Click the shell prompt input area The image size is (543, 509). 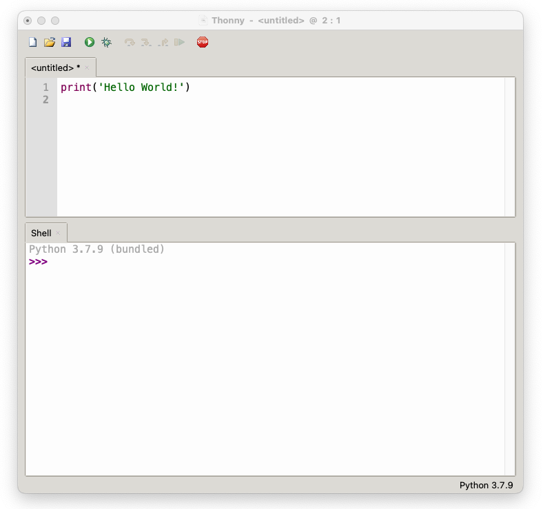pyautogui.click(x=207, y=262)
